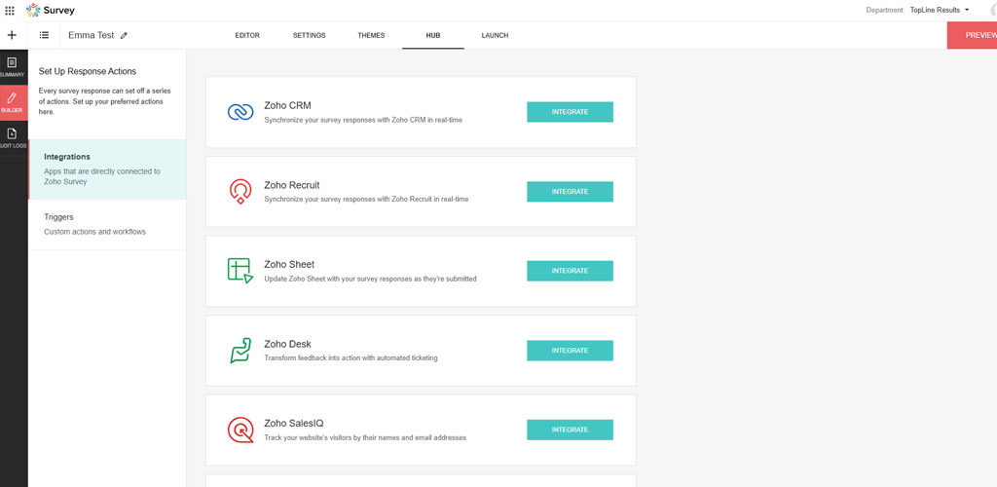The image size is (997, 487).
Task: Open the Summary sidebar icon
Action: point(12,66)
